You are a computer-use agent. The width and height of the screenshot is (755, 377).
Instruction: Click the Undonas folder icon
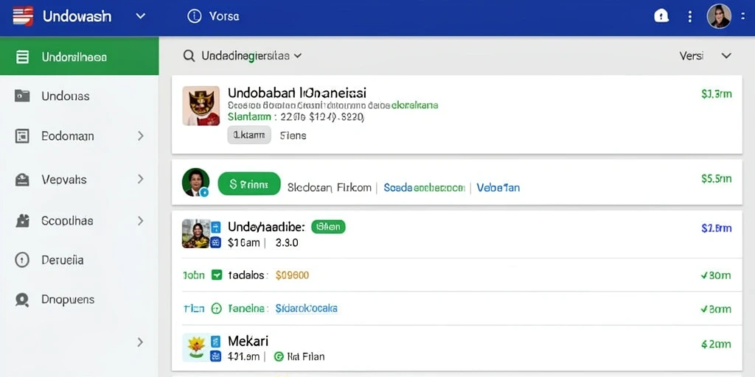click(x=22, y=96)
